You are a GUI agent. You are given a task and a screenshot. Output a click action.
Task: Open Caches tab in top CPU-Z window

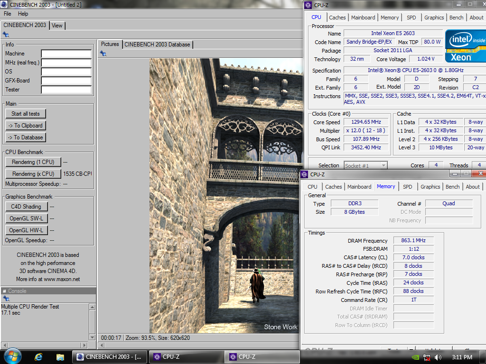pos(337,18)
